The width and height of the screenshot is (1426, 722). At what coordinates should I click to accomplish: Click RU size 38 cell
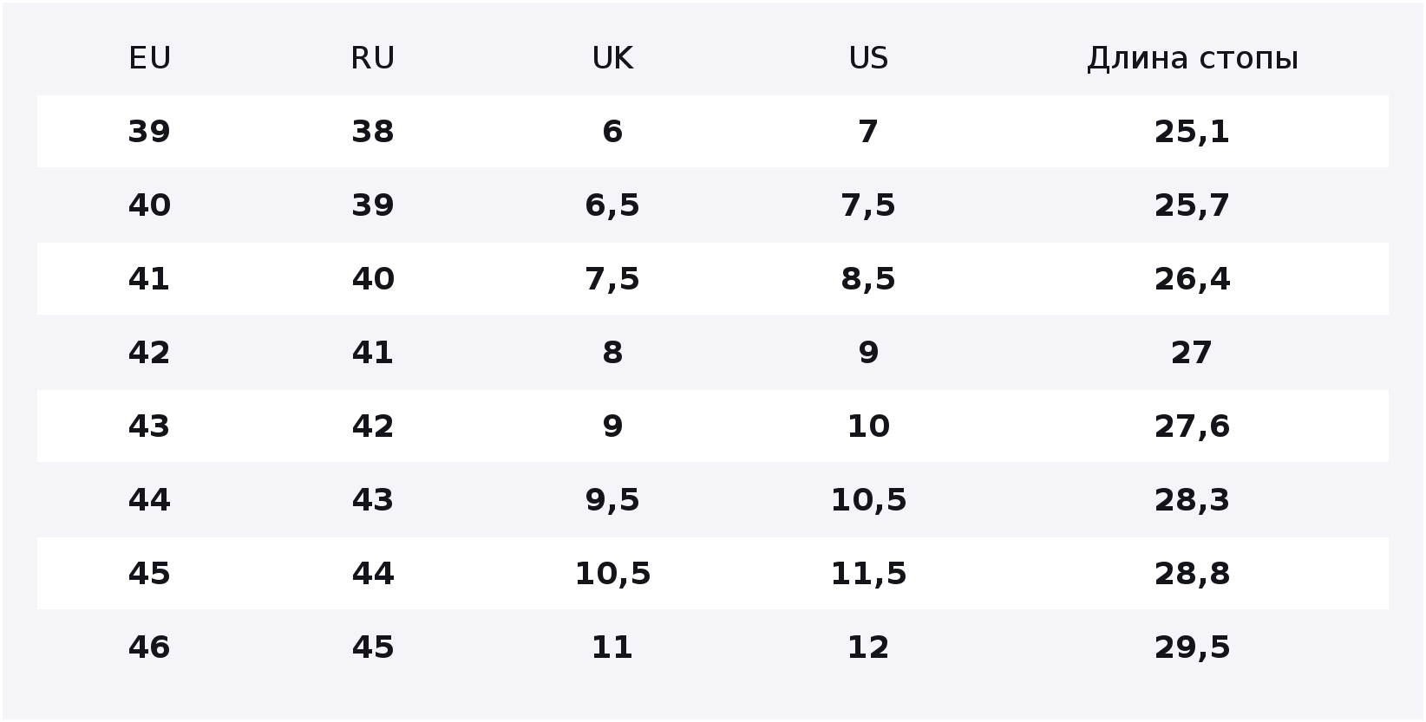(373, 132)
